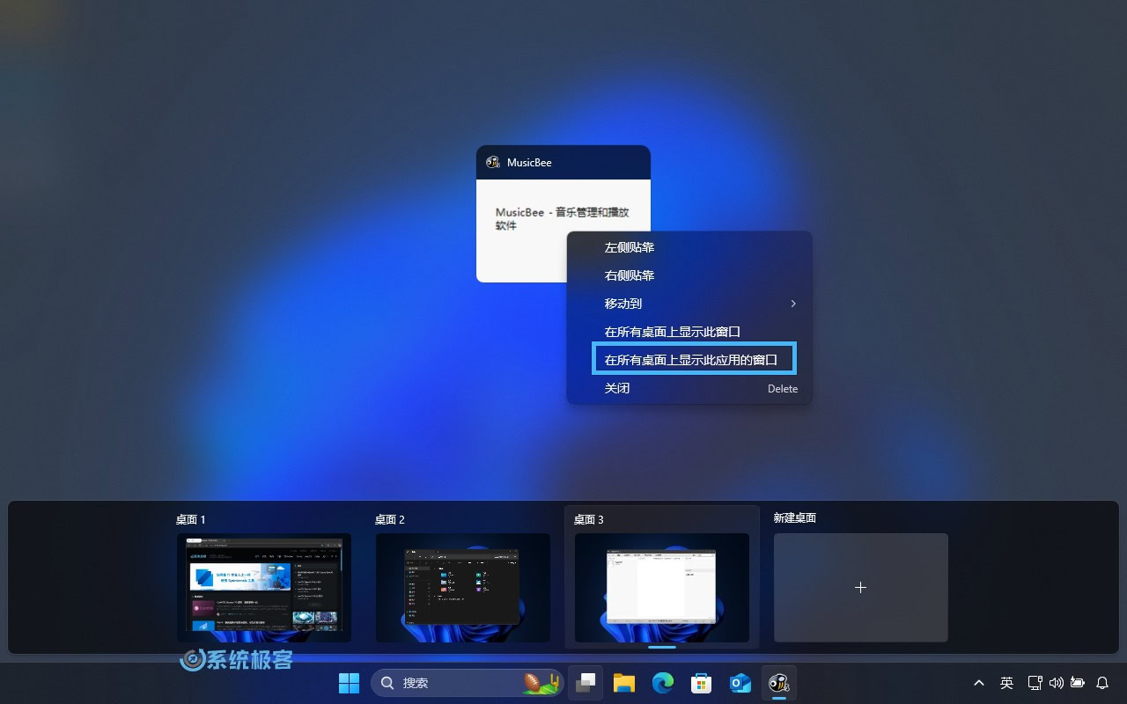Choose 右侧贴靠 in the context menu

point(689,275)
